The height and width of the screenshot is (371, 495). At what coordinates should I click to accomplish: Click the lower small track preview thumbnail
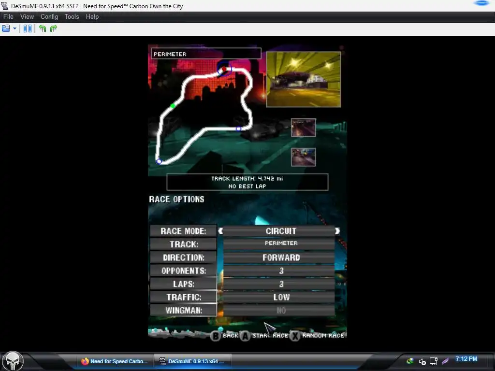click(x=304, y=157)
